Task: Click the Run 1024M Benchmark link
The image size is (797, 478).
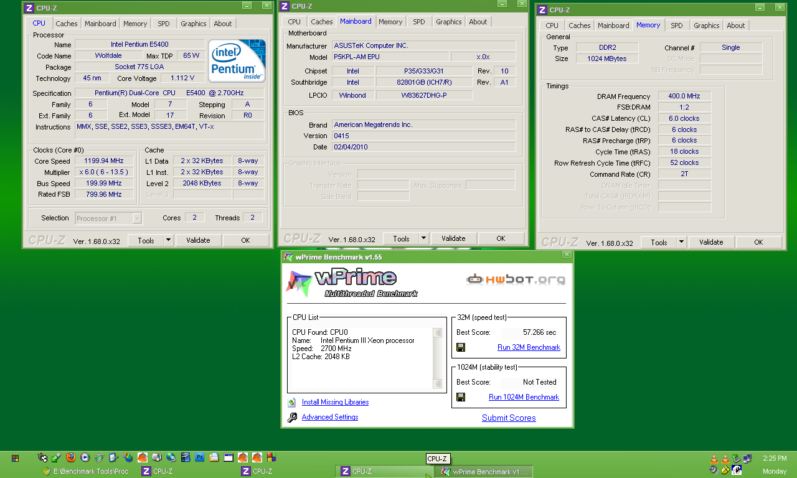Action: pyautogui.click(x=524, y=397)
